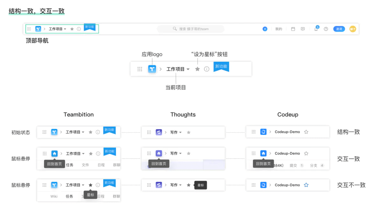This screenshot has width=382, height=214.
Task: Click the Thoughts logo in the bar with 星标 tooltip
Action: [x=159, y=185]
